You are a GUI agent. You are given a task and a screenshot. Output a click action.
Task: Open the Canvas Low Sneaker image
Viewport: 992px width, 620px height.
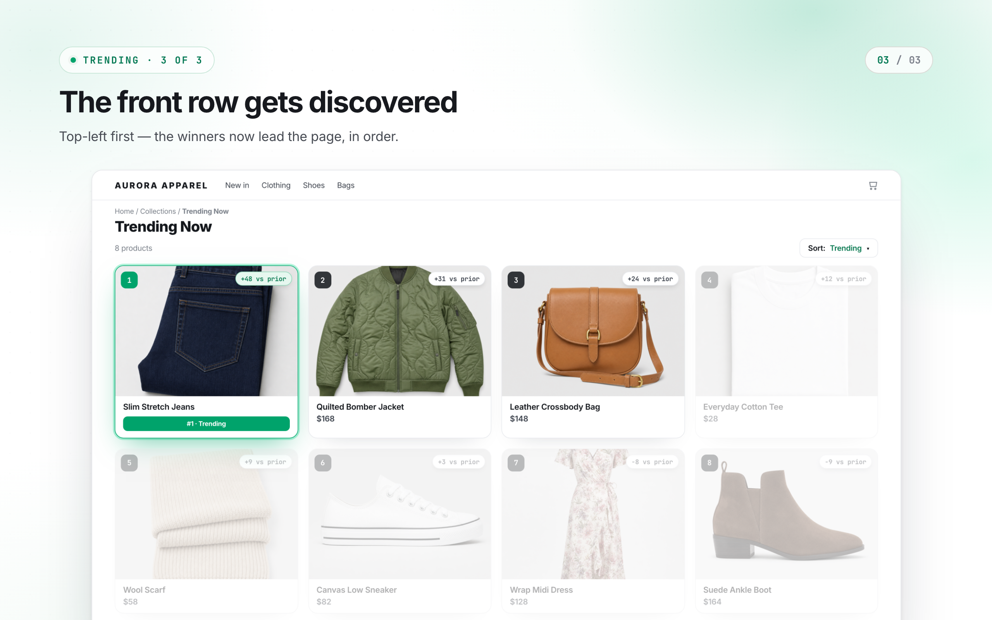click(x=400, y=514)
